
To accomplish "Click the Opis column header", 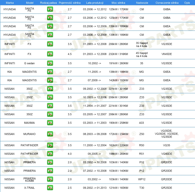I will coord(187,3).
